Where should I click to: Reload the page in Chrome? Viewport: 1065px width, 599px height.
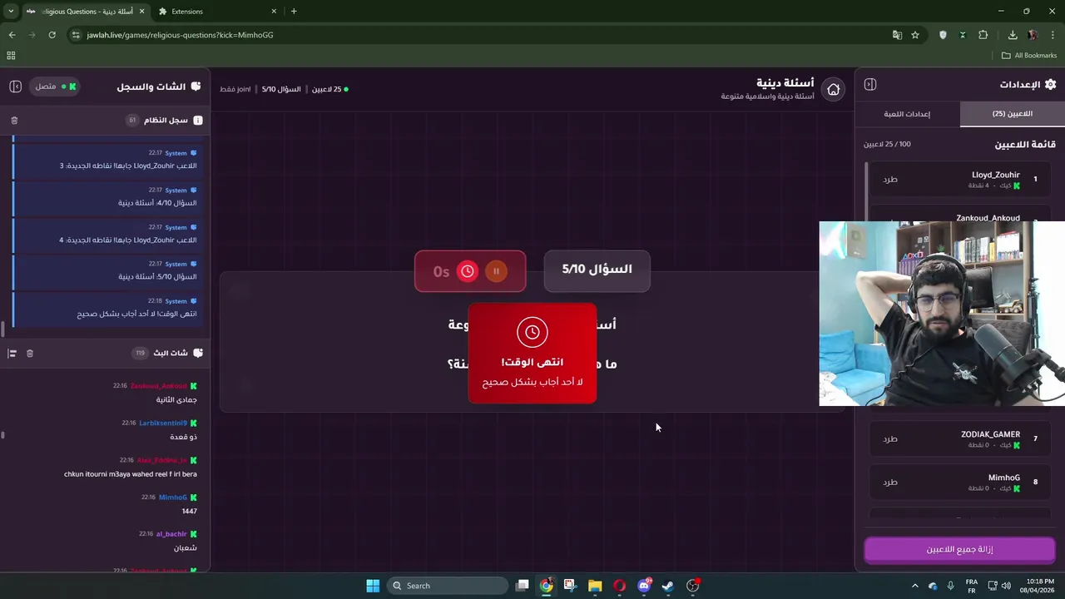coord(52,35)
